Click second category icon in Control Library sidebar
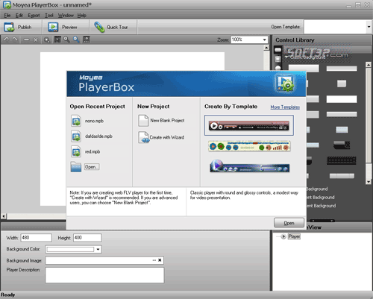 (278, 59)
